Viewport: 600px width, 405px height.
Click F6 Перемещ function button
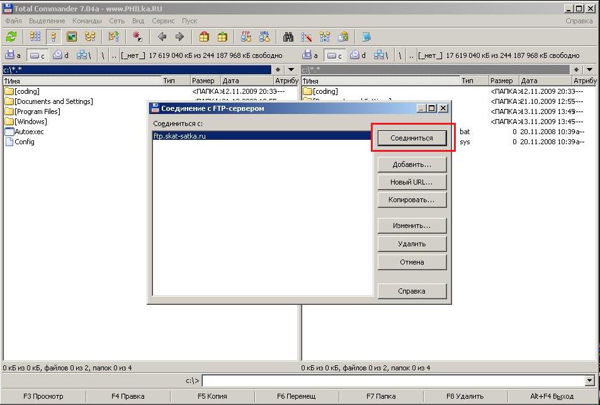pyautogui.click(x=297, y=396)
